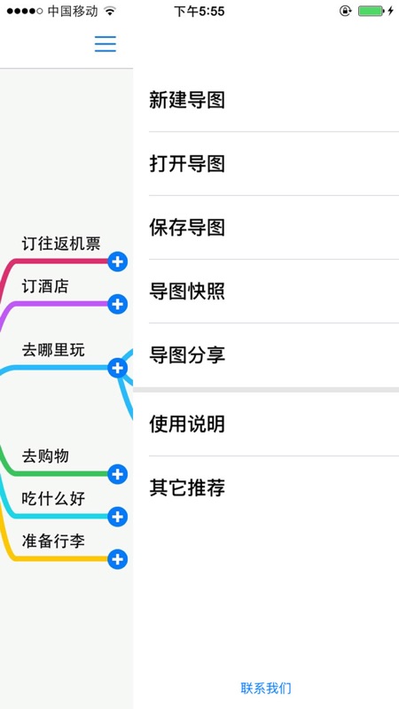Select the 订往返机票 node label
399x709 pixels.
[x=61, y=244]
